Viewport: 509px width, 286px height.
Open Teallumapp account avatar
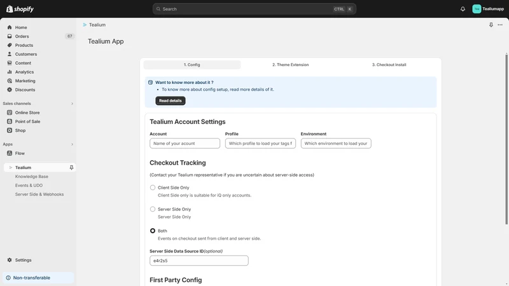coord(476,9)
